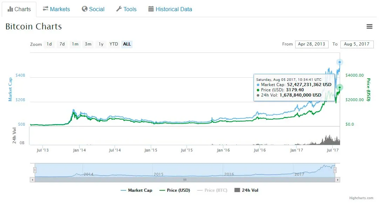379x204 pixels.
Task: Edit the From date field
Action: point(312,44)
